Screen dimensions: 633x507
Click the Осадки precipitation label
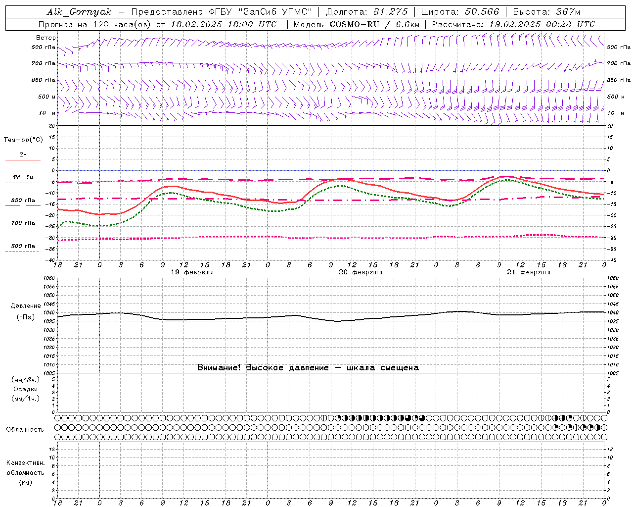click(25, 389)
